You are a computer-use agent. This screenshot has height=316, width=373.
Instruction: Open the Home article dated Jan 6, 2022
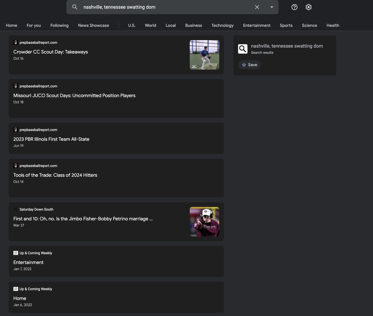pyautogui.click(x=20, y=298)
